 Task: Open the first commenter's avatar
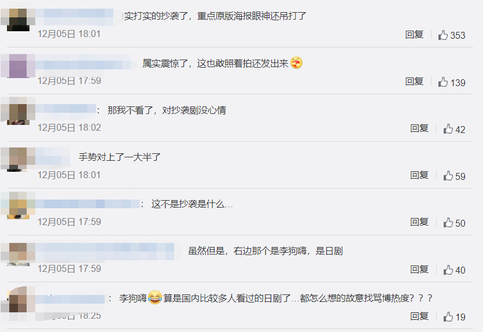18,20
